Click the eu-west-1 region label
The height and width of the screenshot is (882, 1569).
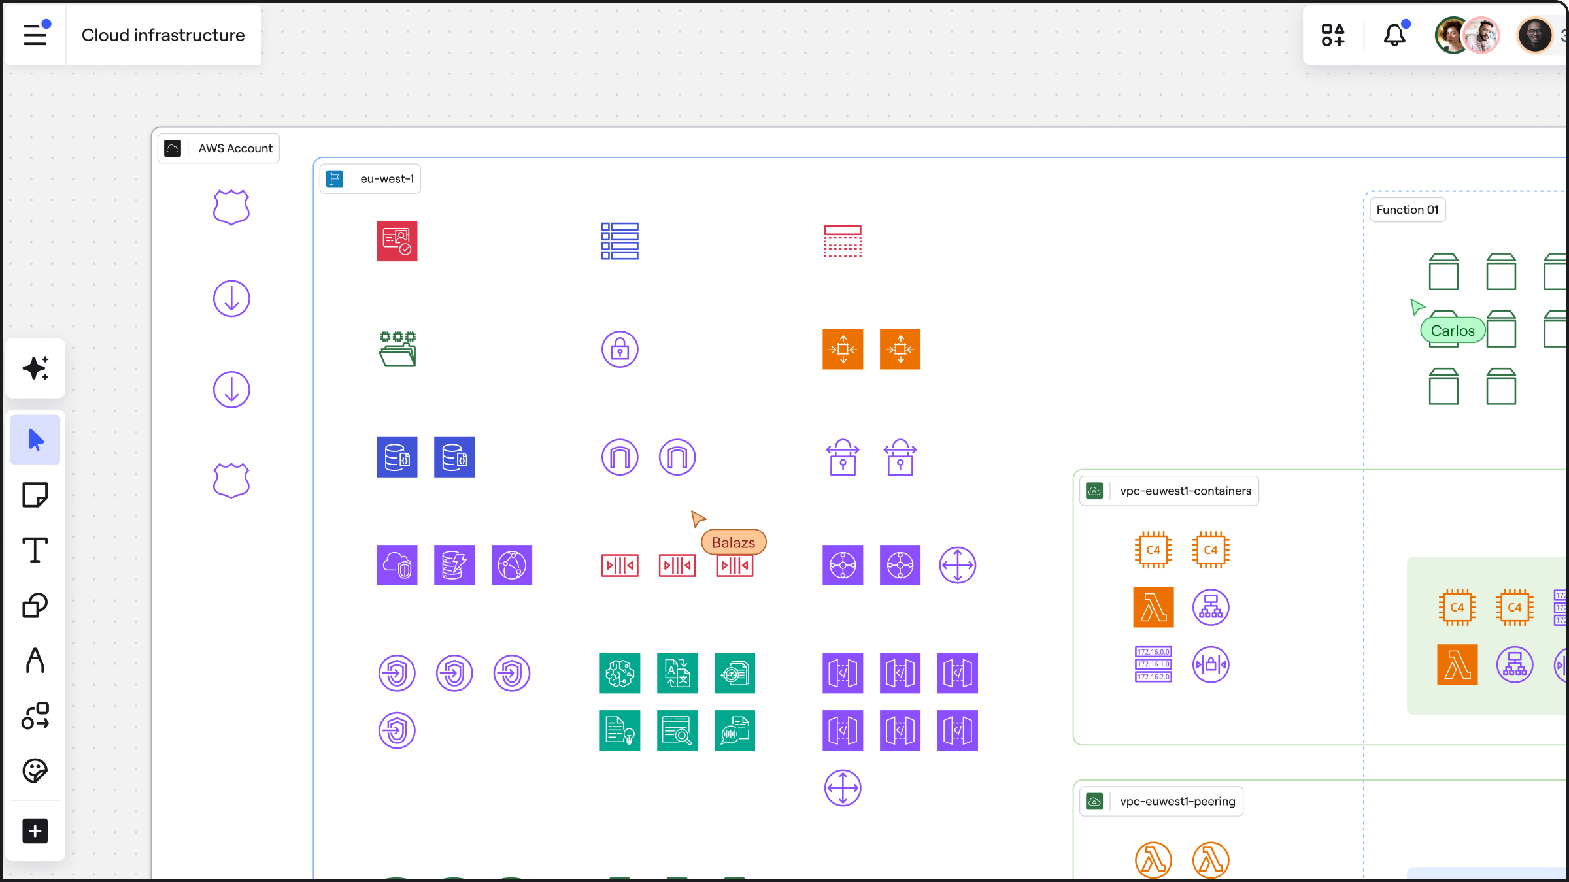click(x=370, y=178)
